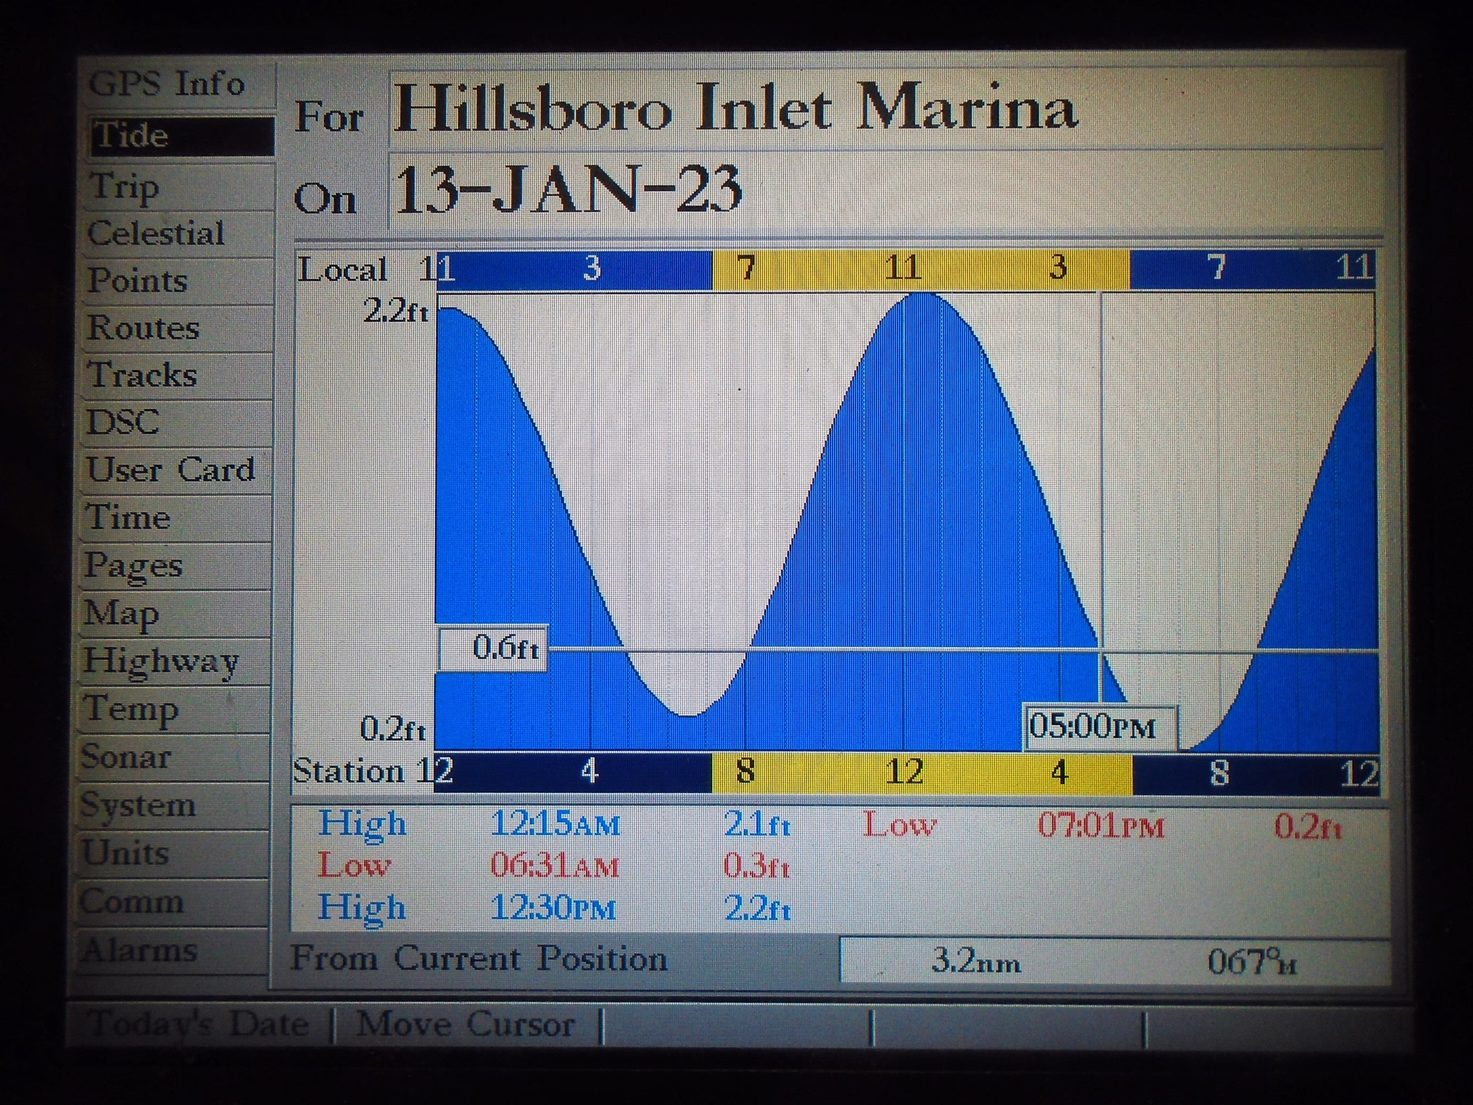Screen dimensions: 1473x1105
Task: Click the From Current Position label
Action: 479,959
